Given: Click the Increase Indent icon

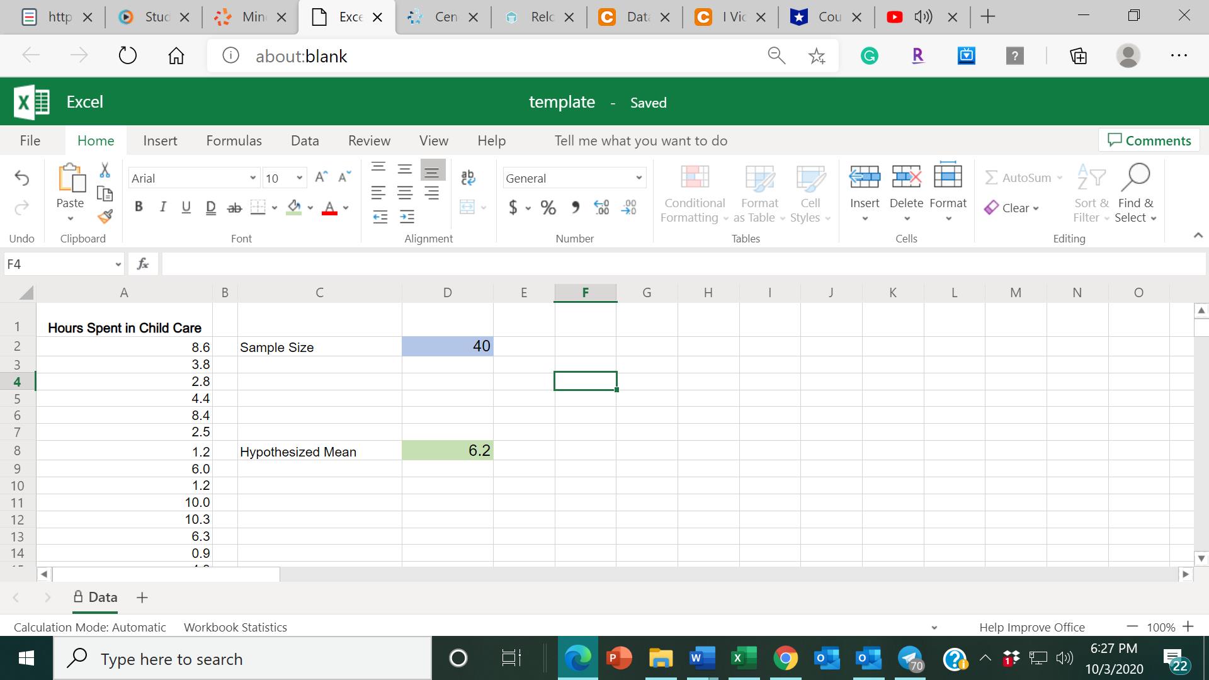Looking at the screenshot, I should click(x=407, y=217).
